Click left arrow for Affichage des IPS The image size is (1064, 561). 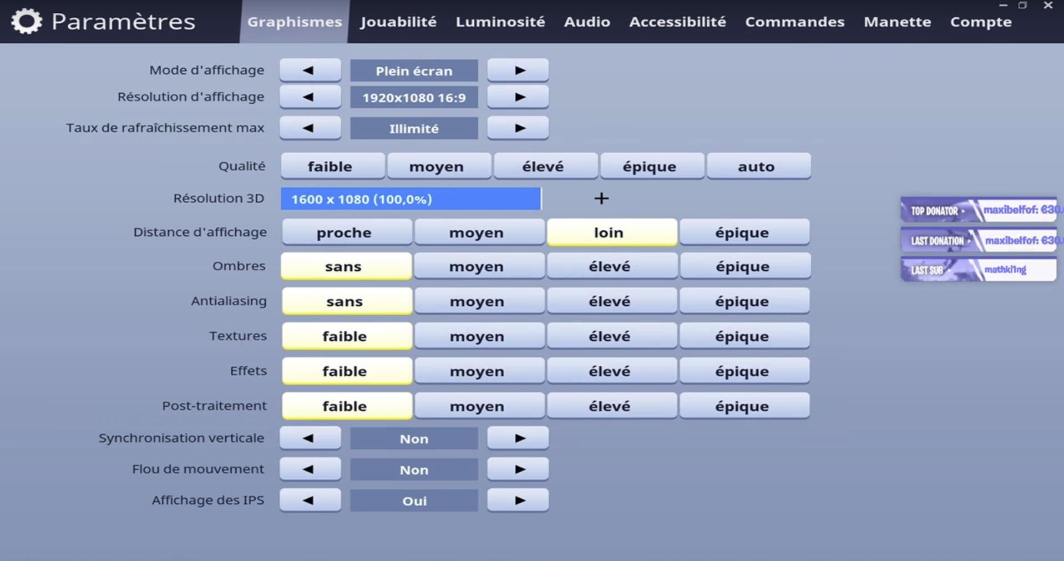tap(310, 501)
